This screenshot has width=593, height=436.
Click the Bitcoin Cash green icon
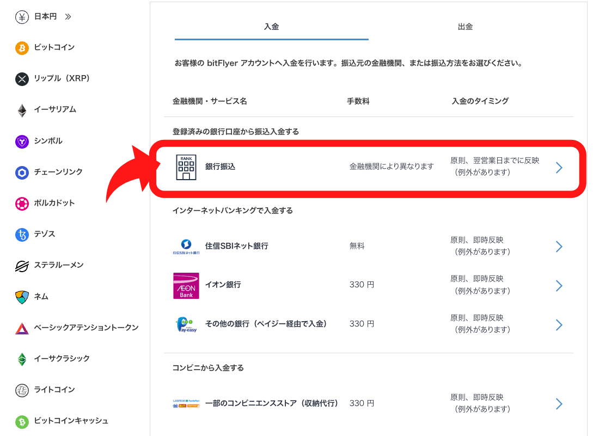22,422
